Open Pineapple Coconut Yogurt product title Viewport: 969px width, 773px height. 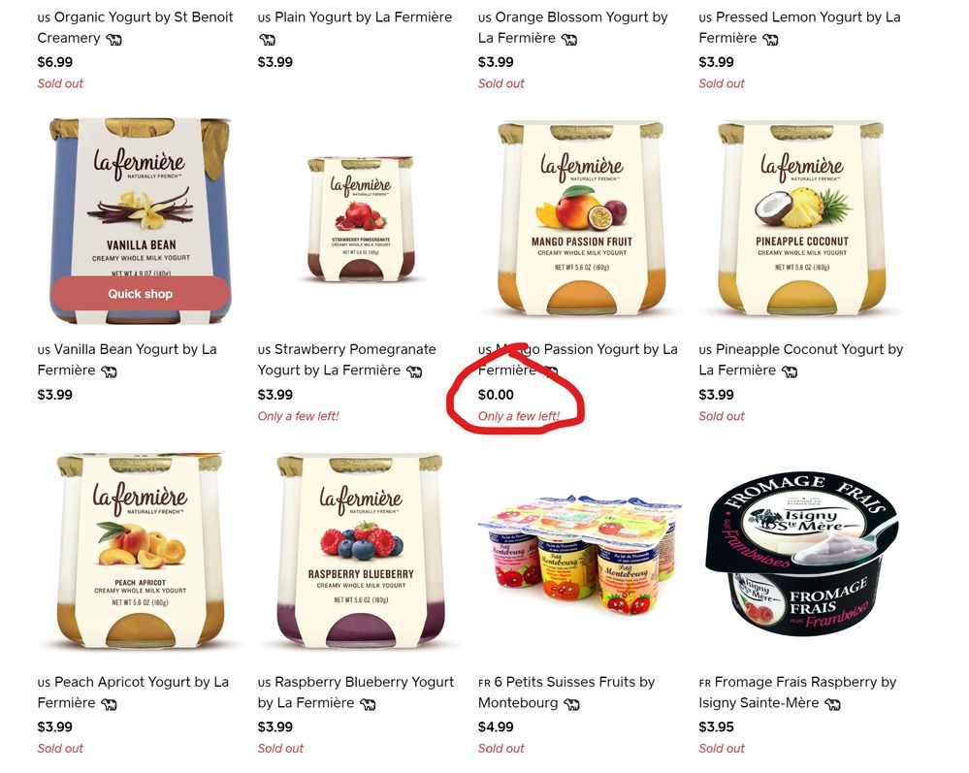801,360
